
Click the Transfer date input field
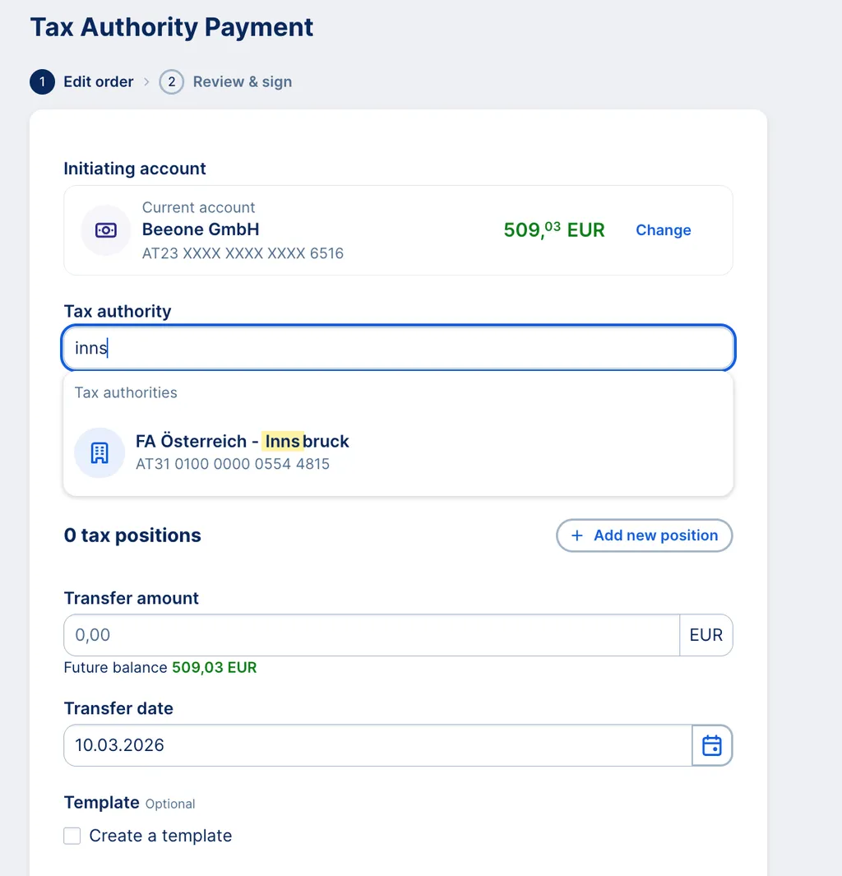[x=378, y=745]
